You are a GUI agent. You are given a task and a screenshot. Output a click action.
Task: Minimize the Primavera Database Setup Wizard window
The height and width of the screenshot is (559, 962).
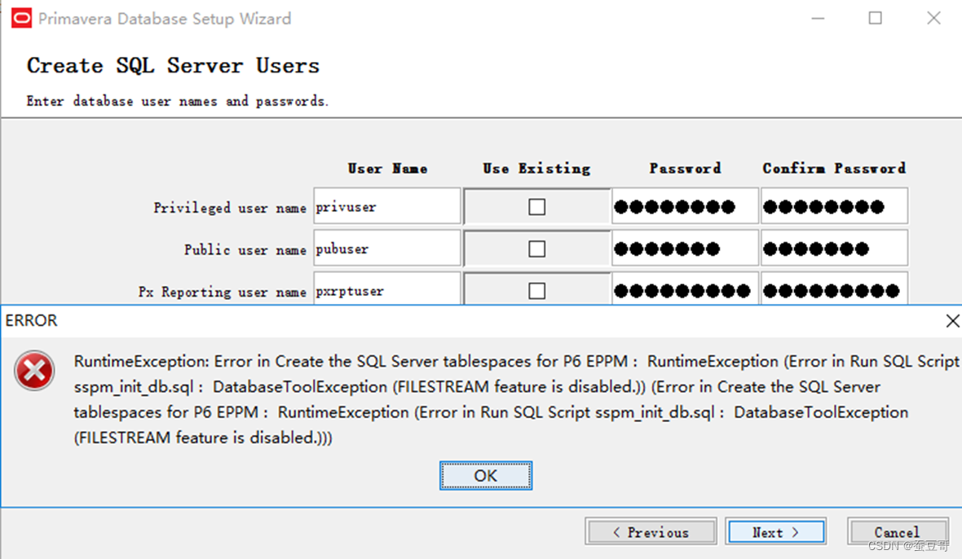pyautogui.click(x=817, y=18)
